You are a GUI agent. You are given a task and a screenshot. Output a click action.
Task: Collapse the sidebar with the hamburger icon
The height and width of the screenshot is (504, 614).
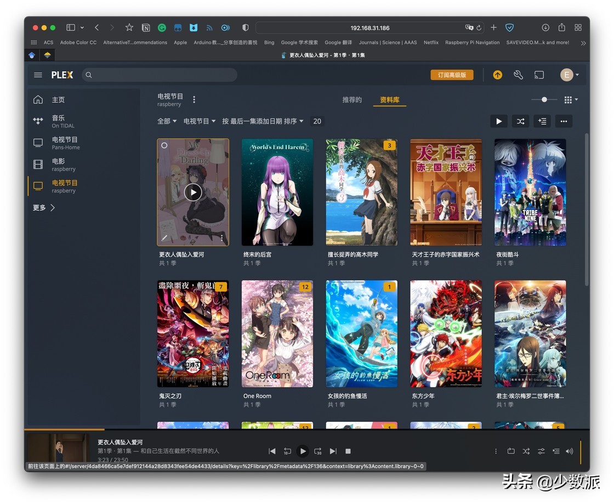[38, 75]
